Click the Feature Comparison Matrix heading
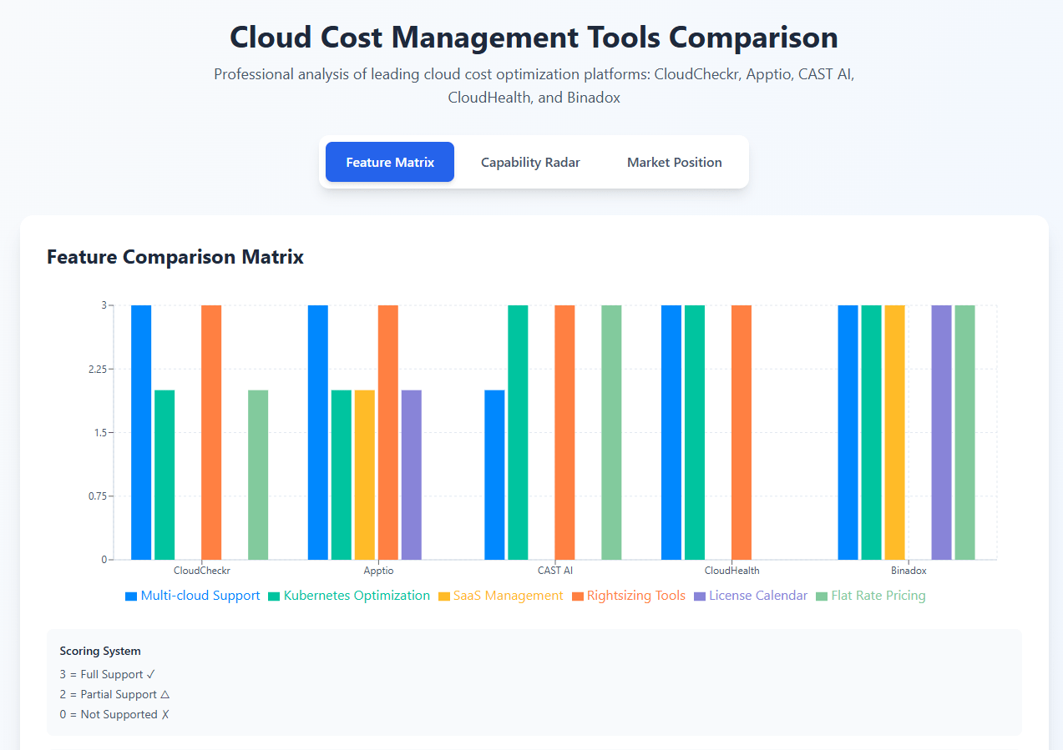The image size is (1063, 750). click(x=175, y=257)
